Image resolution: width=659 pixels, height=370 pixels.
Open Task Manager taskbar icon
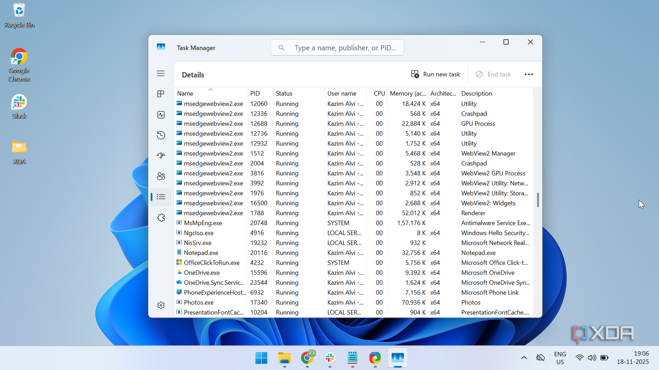tap(398, 358)
